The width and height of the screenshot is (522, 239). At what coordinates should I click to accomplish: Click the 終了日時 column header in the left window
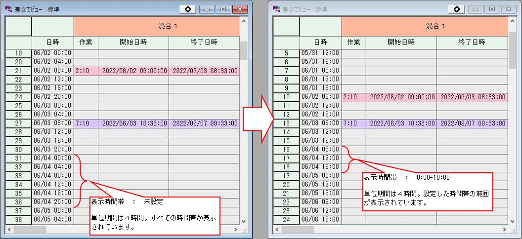(204, 42)
